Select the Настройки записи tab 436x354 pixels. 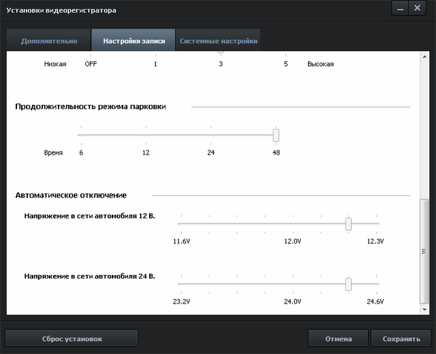click(x=133, y=41)
